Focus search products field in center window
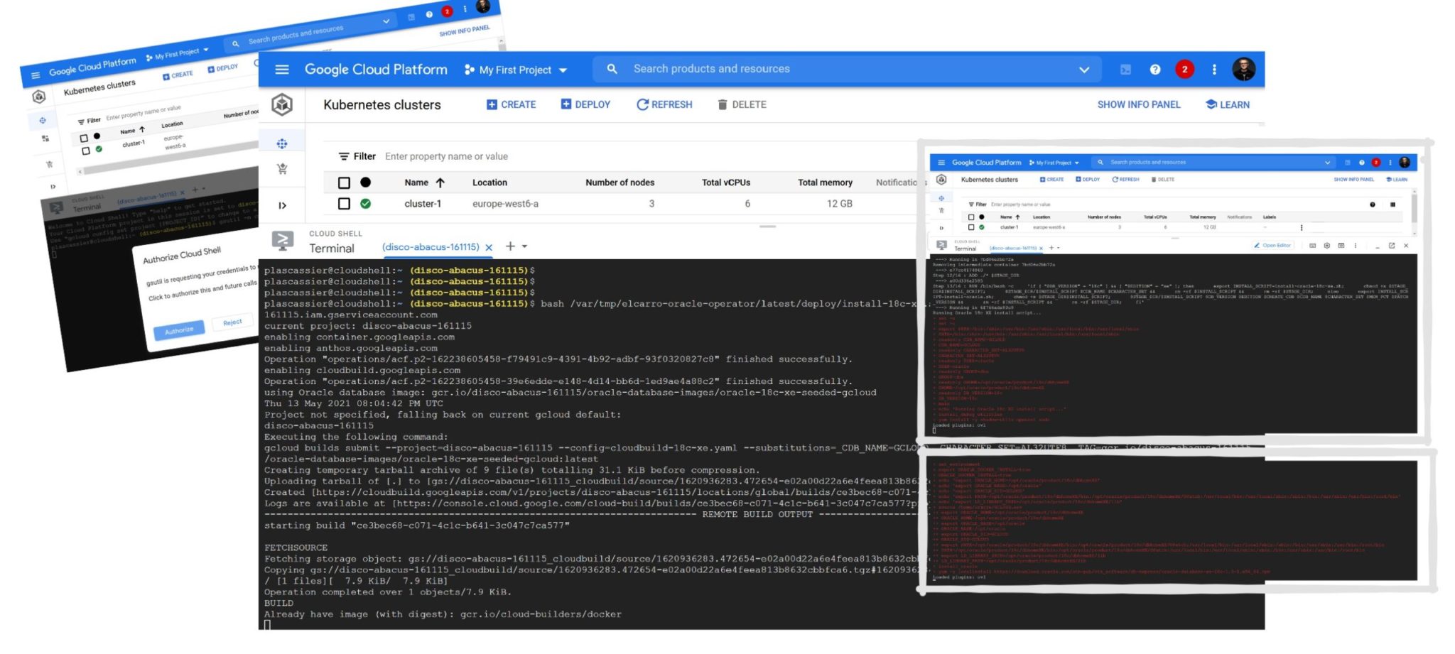This screenshot has height=654, width=1455. point(845,69)
